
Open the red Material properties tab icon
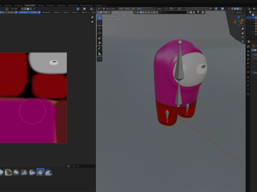pos(248,94)
